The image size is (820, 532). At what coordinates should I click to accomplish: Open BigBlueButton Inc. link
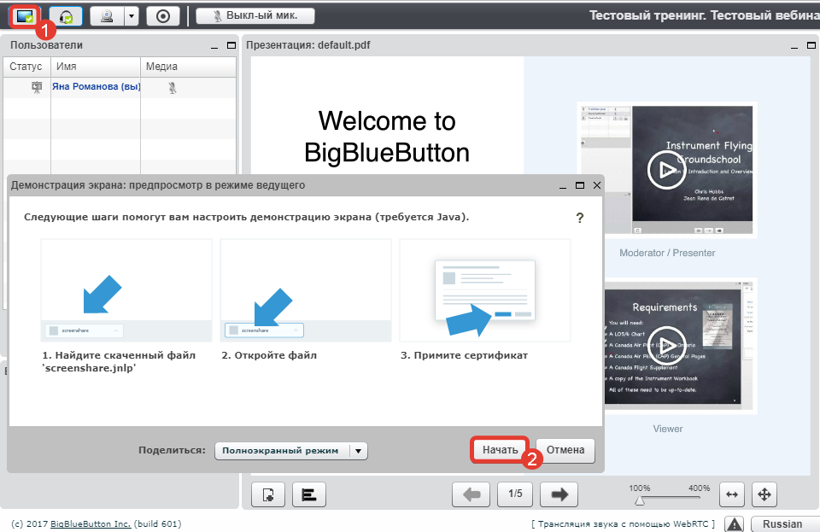point(91,523)
